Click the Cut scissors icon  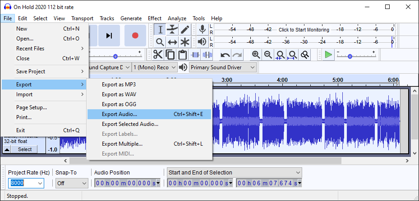158,55
